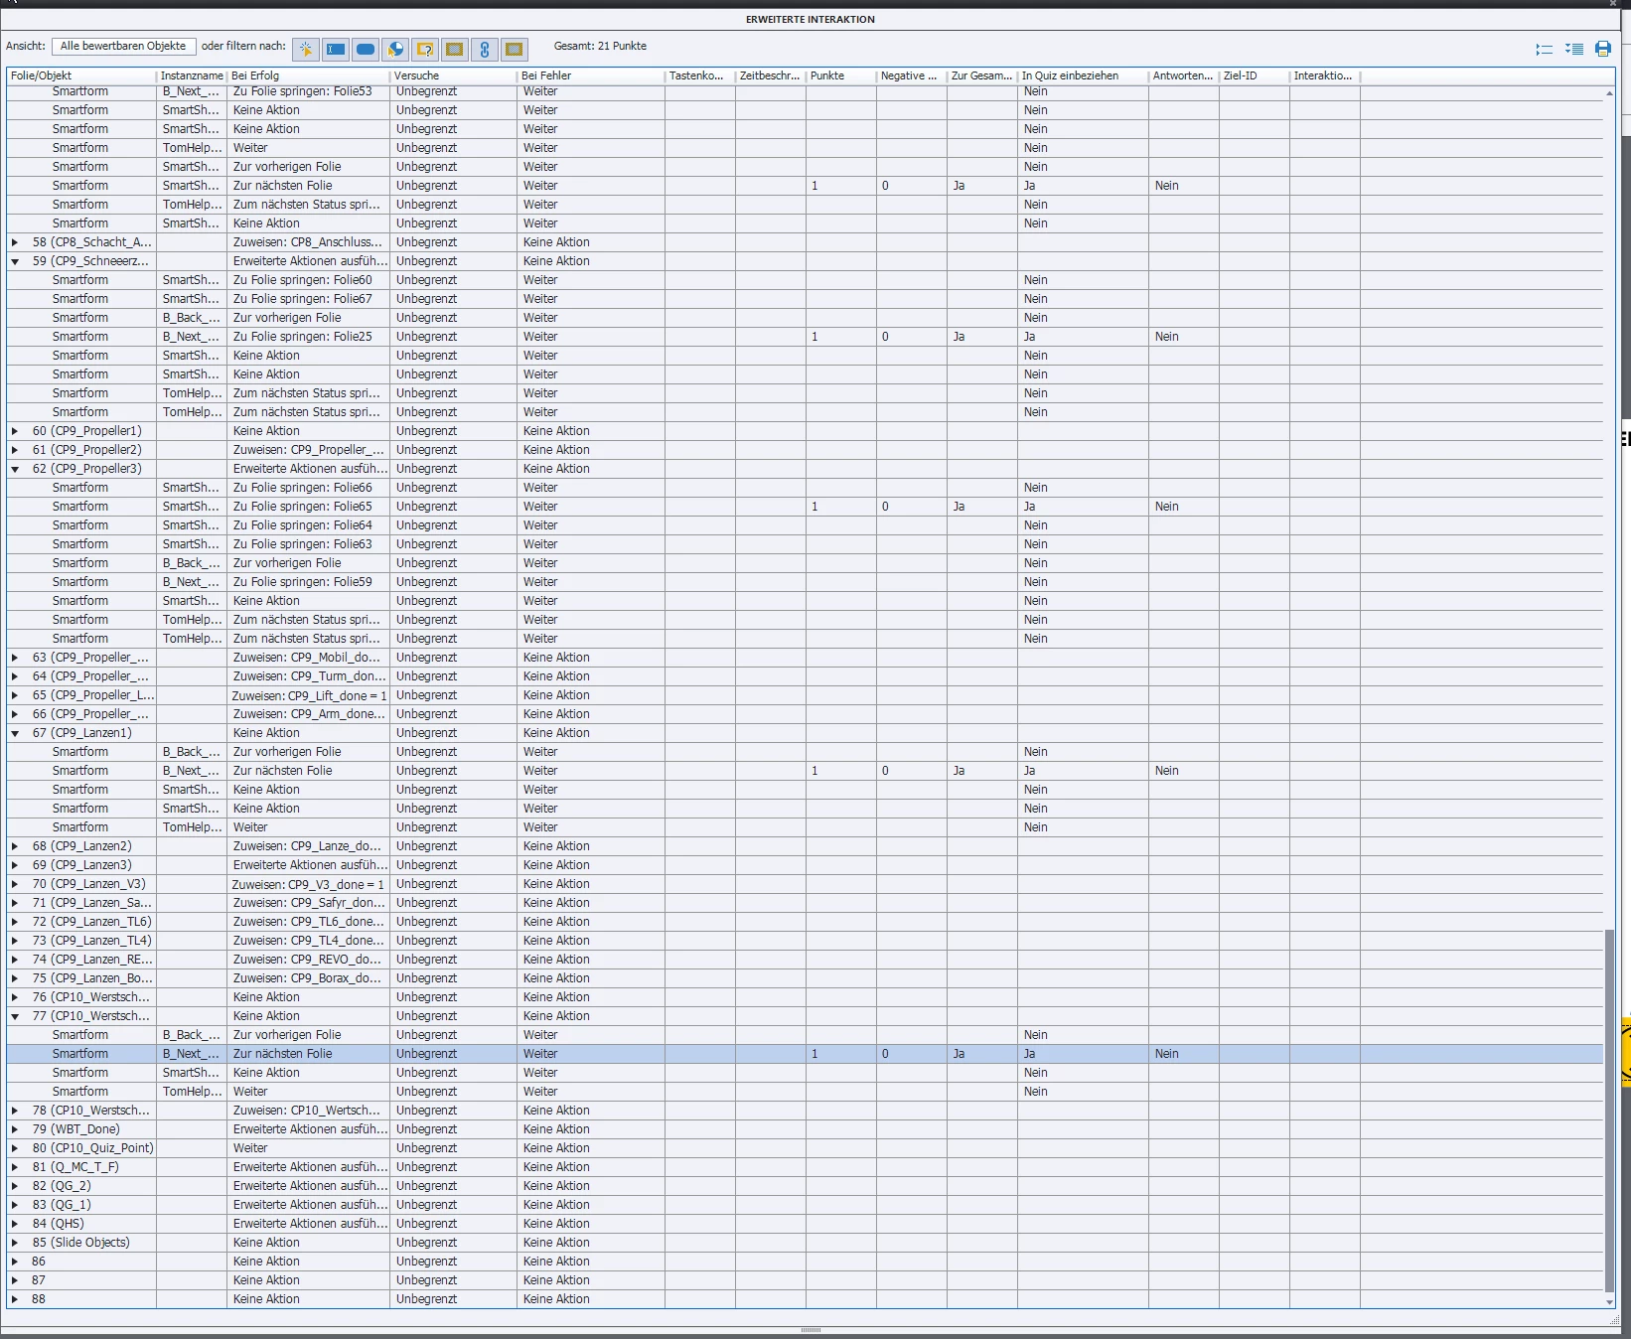Screen dimensions: 1631x1339
Task: Select tree row '73 (CP9_Lanzen_TL4)'
Action: point(81,941)
